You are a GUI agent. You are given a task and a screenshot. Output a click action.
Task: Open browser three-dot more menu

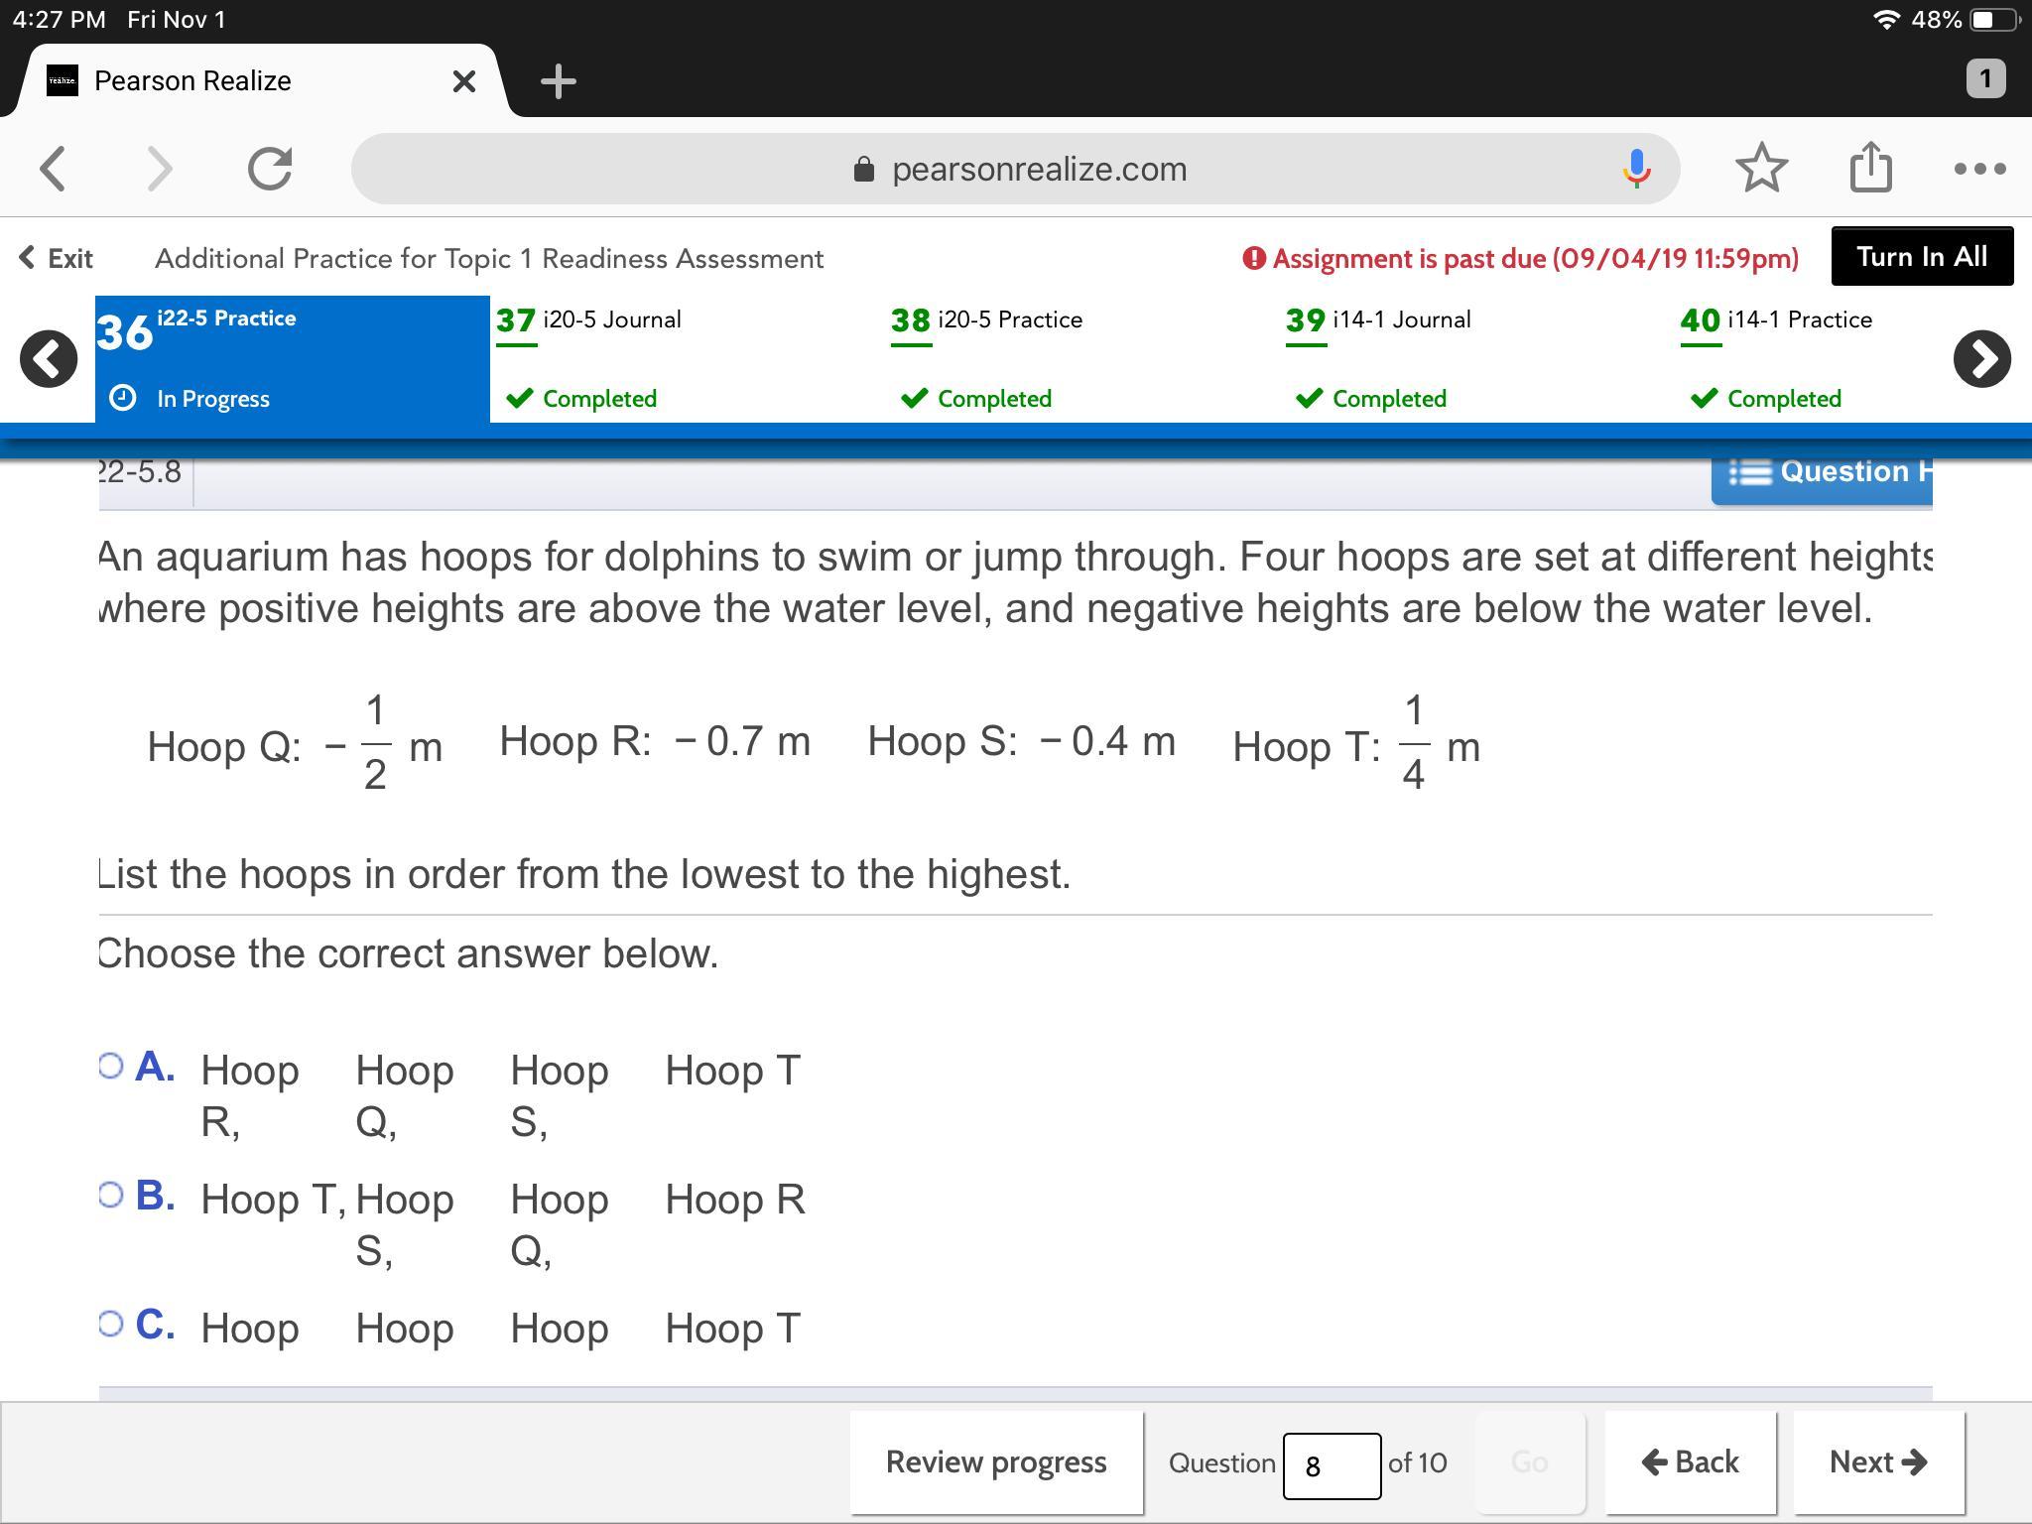[1979, 169]
